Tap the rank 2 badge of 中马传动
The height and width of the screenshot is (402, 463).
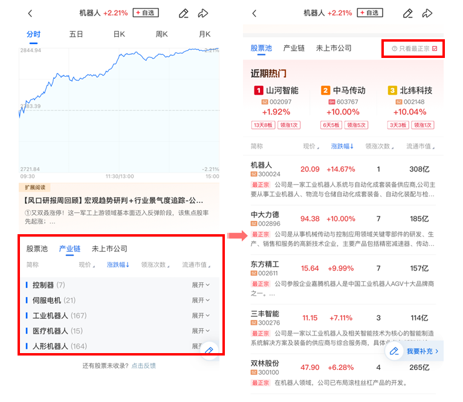click(x=325, y=91)
